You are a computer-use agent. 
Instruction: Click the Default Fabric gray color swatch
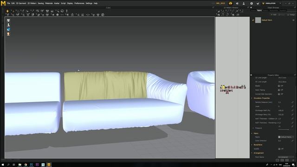(258, 20)
